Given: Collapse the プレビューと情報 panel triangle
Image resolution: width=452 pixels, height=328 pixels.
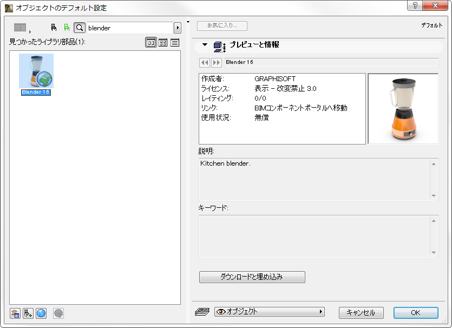Looking at the screenshot, I should tap(205, 45).
